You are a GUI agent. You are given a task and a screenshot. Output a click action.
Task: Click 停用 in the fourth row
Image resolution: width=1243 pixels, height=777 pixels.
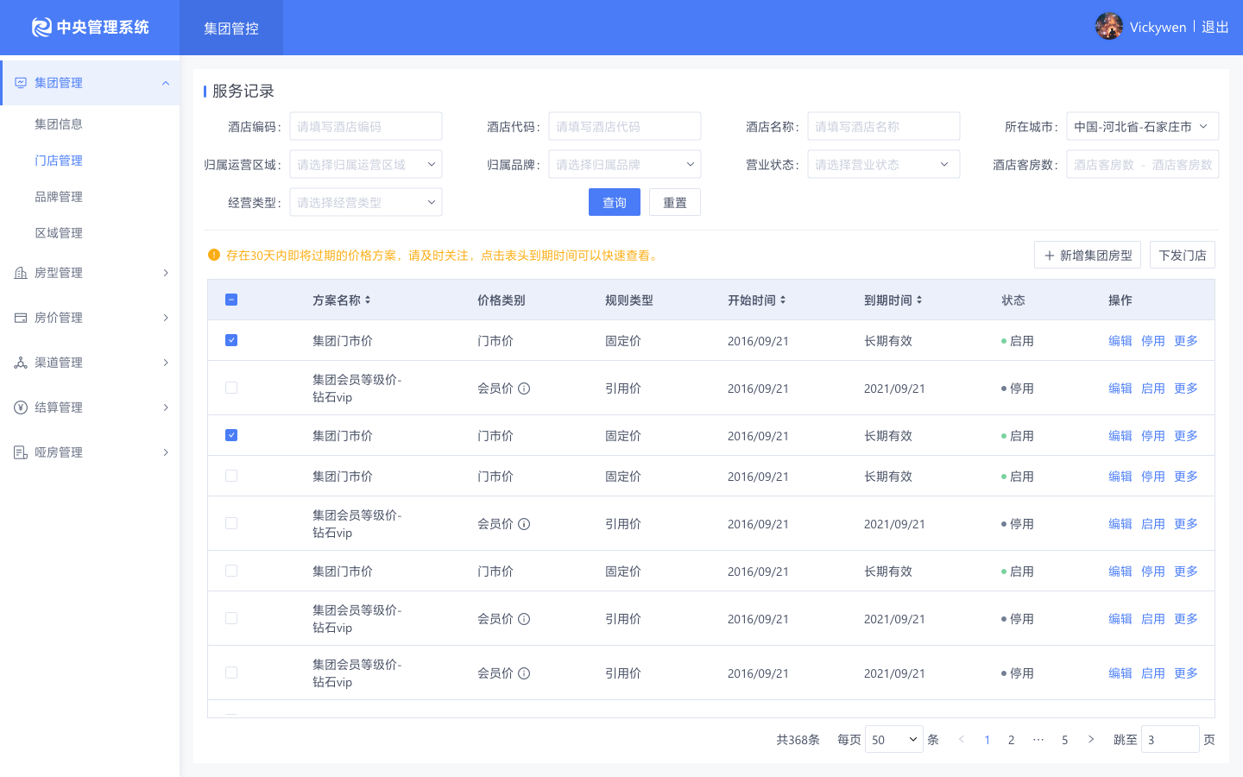pos(1153,477)
